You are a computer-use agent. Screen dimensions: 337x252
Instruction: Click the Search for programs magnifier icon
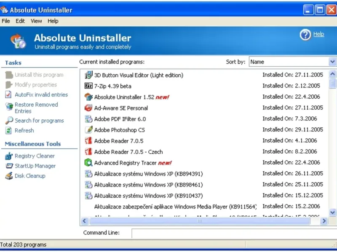pos(9,121)
